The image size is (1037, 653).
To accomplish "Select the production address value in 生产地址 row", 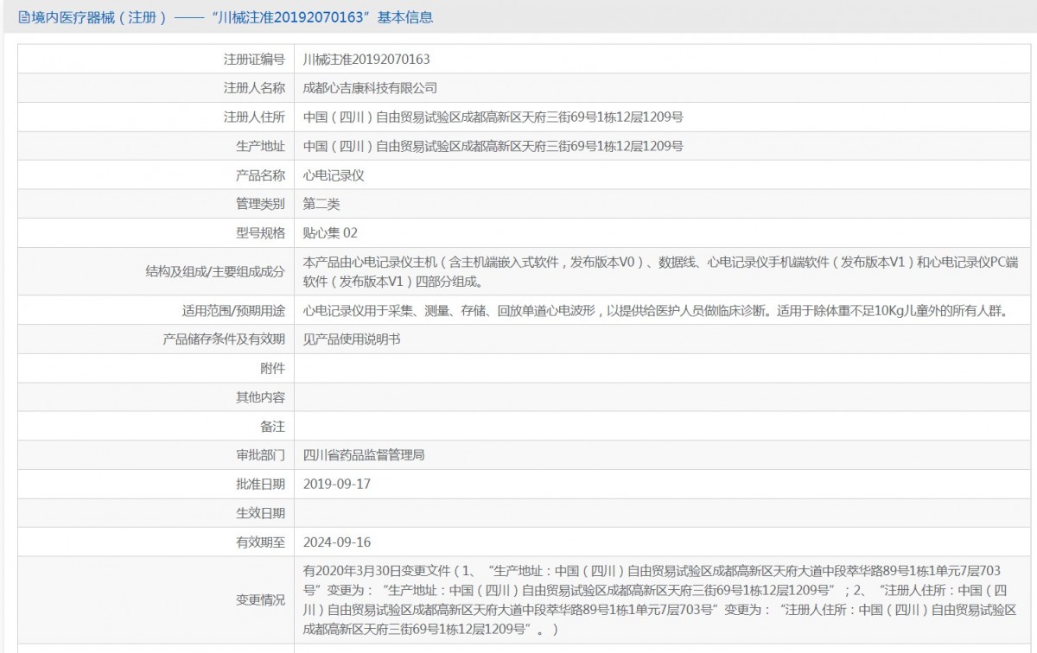I will click(x=493, y=146).
